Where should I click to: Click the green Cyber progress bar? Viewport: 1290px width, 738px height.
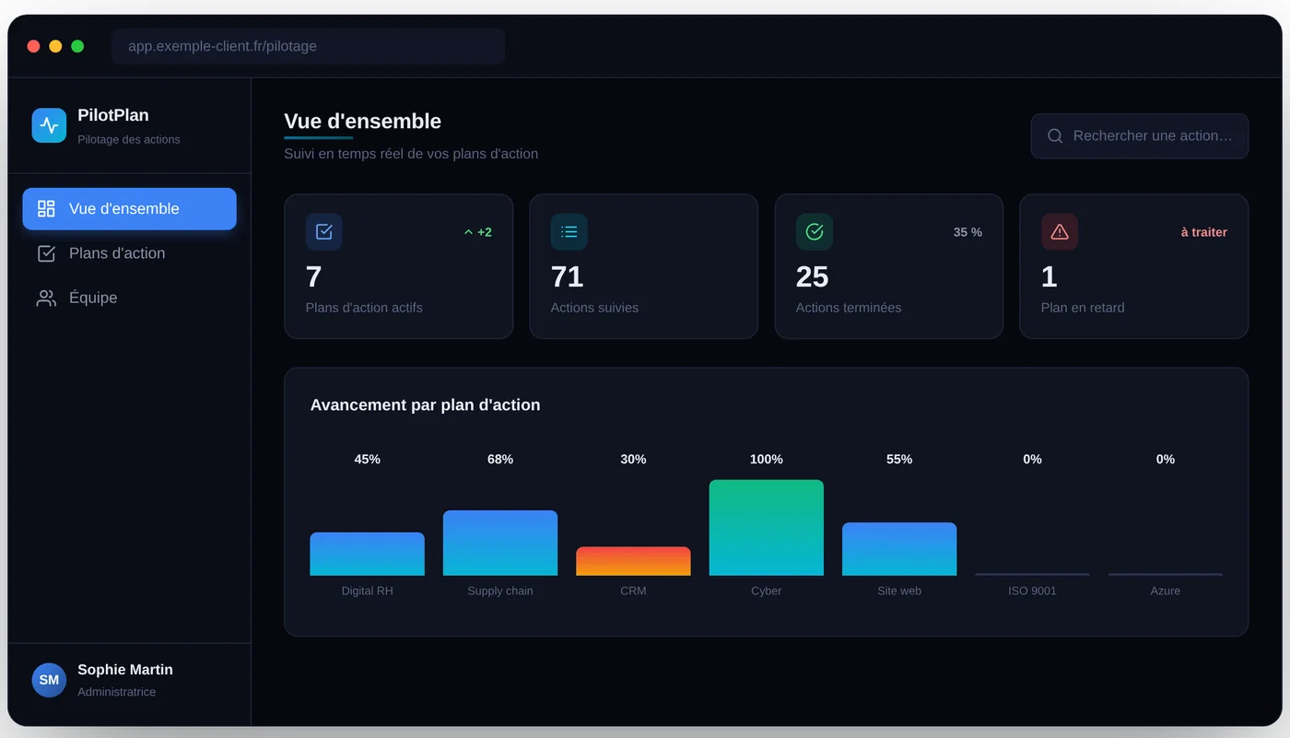[x=766, y=528]
